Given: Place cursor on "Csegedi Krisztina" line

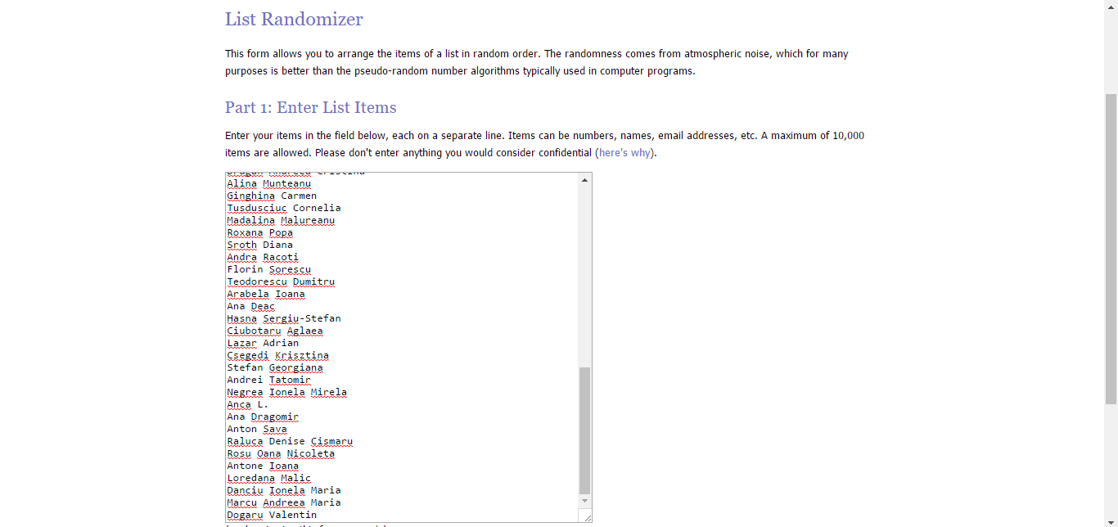Looking at the screenshot, I should tap(277, 356).
